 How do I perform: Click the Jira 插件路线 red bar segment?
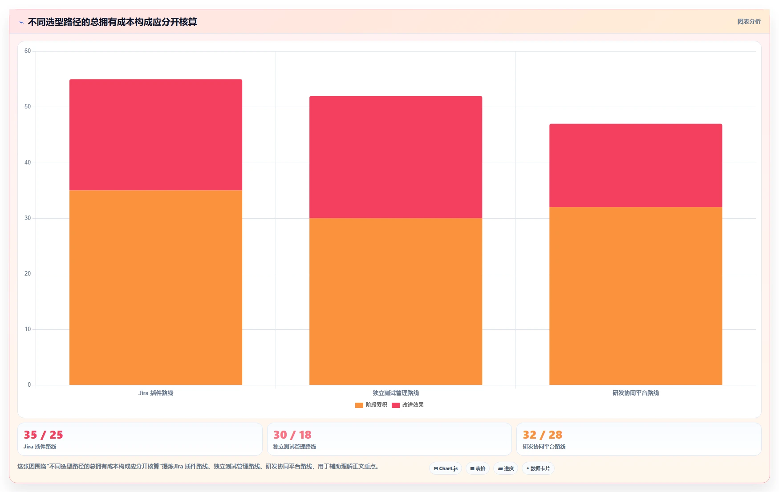[156, 135]
